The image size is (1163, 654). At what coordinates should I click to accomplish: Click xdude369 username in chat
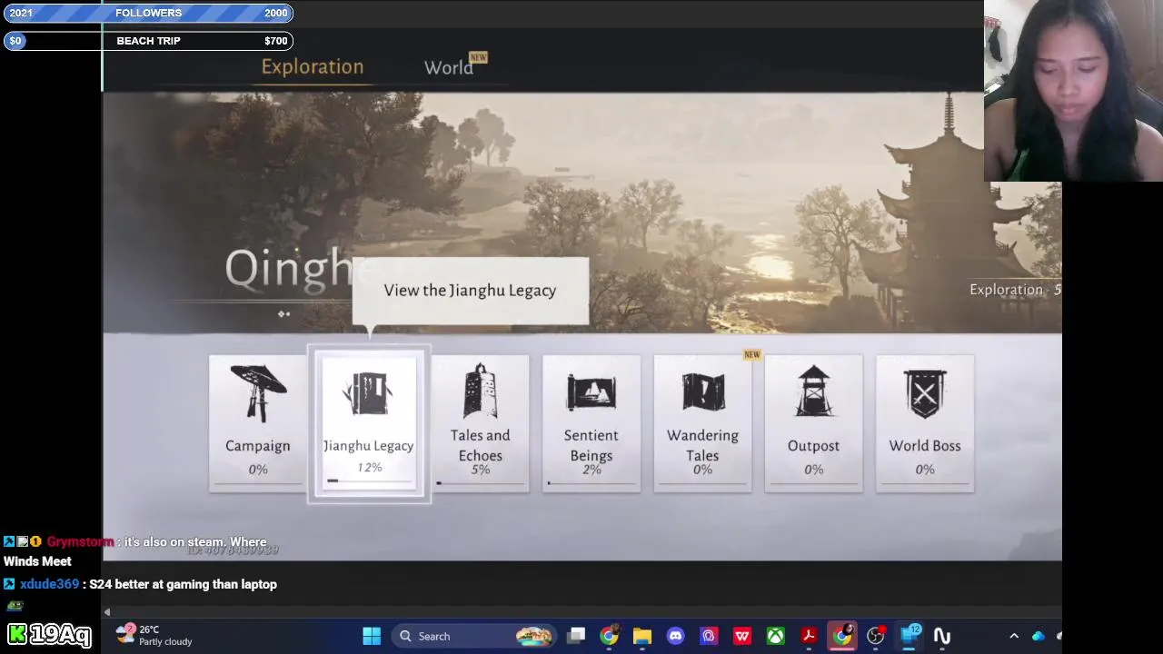pos(49,584)
